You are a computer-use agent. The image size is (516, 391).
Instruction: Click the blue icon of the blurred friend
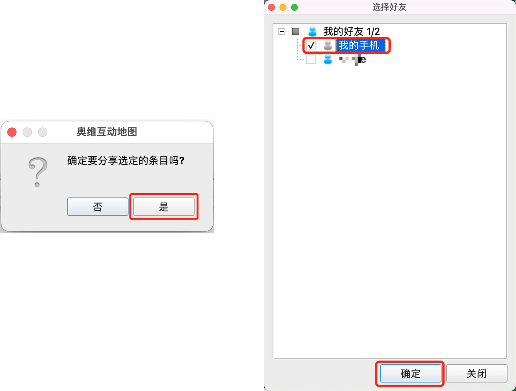click(327, 59)
